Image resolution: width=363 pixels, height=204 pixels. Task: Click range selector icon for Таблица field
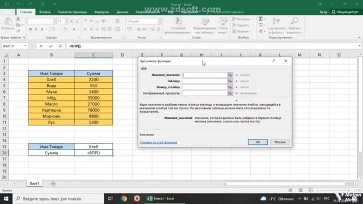click(x=230, y=81)
